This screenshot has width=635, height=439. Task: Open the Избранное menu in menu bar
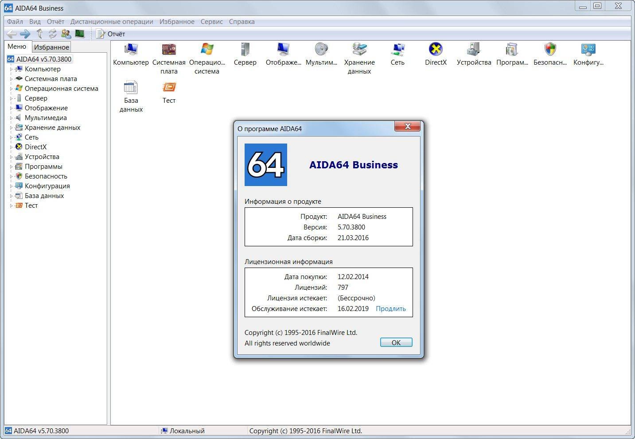[x=177, y=21]
